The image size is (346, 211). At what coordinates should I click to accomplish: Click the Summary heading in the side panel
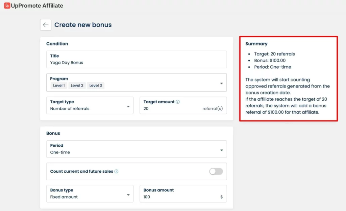[256, 44]
